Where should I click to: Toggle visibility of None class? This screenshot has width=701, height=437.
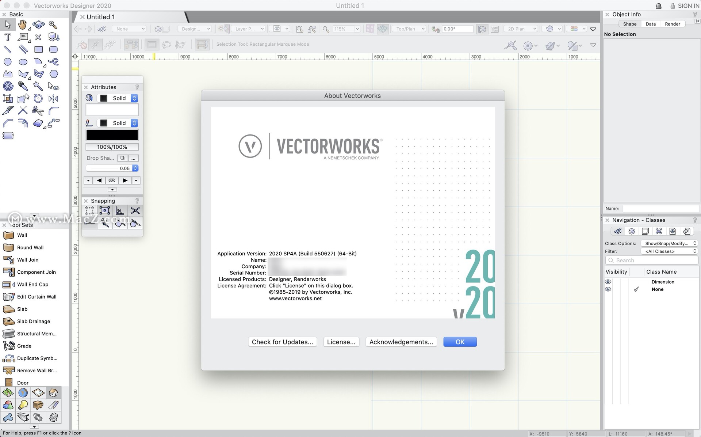[608, 289]
